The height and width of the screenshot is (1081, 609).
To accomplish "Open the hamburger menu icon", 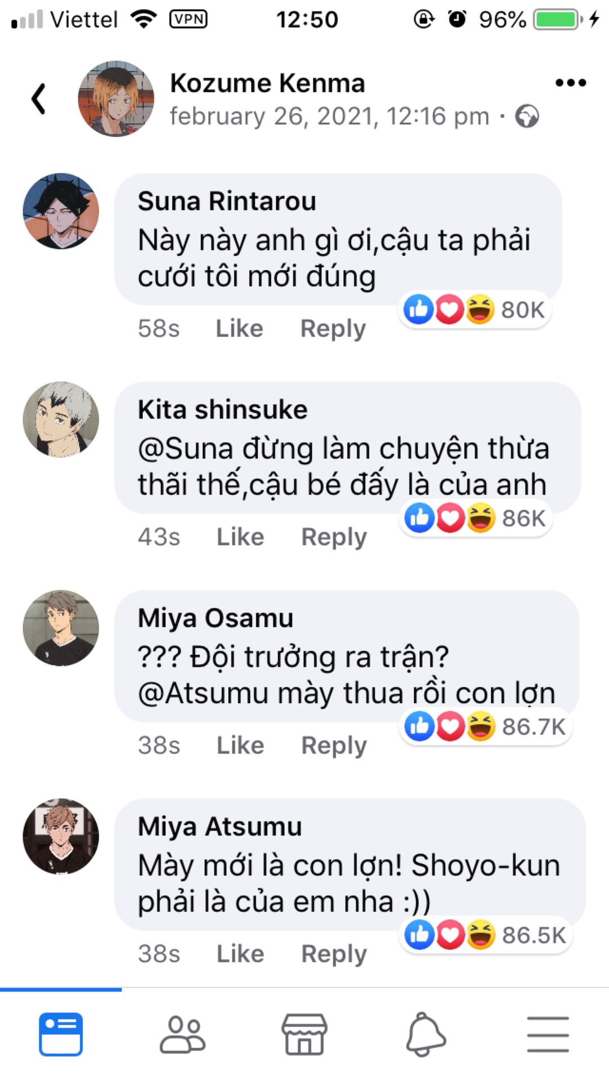I will [x=548, y=1034].
